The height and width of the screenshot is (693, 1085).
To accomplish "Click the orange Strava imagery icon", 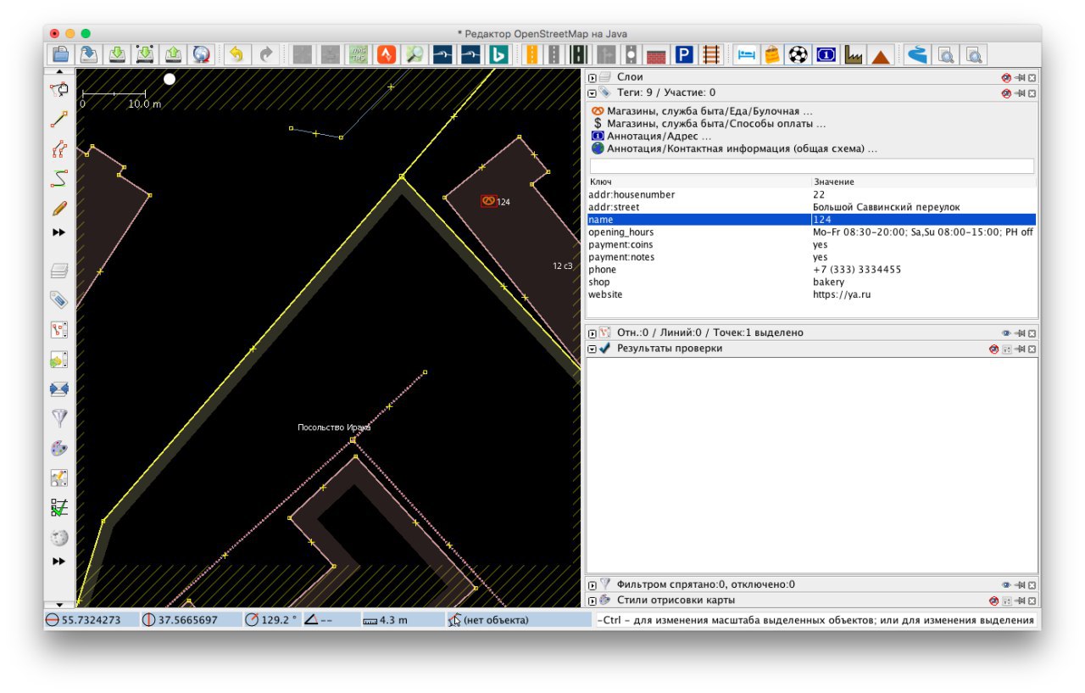I will (387, 54).
